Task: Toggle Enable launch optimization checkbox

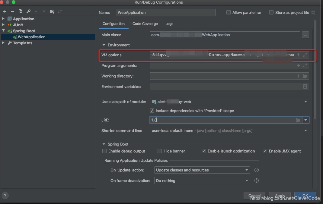Action: pos(204,151)
